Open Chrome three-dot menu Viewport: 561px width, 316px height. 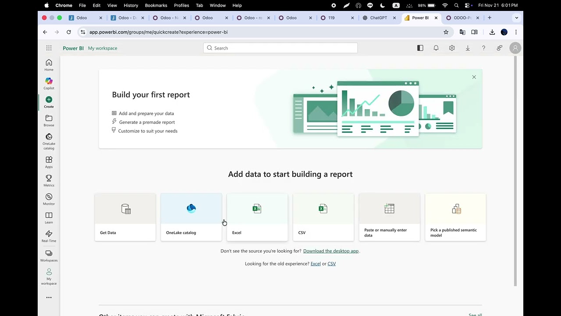[516, 32]
